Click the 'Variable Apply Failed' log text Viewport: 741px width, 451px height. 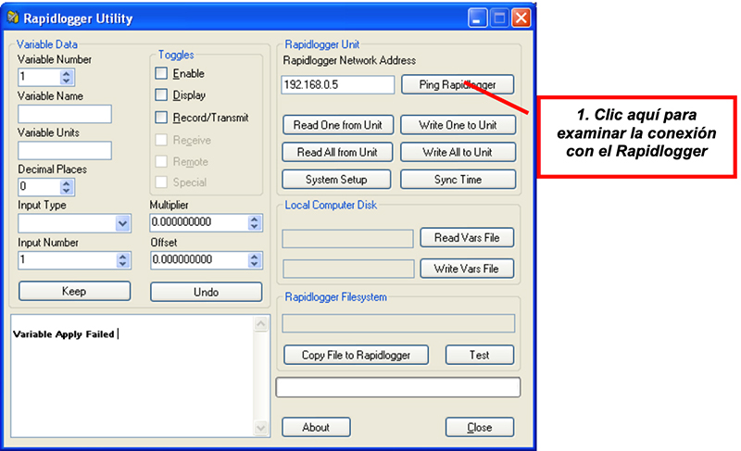(x=64, y=334)
